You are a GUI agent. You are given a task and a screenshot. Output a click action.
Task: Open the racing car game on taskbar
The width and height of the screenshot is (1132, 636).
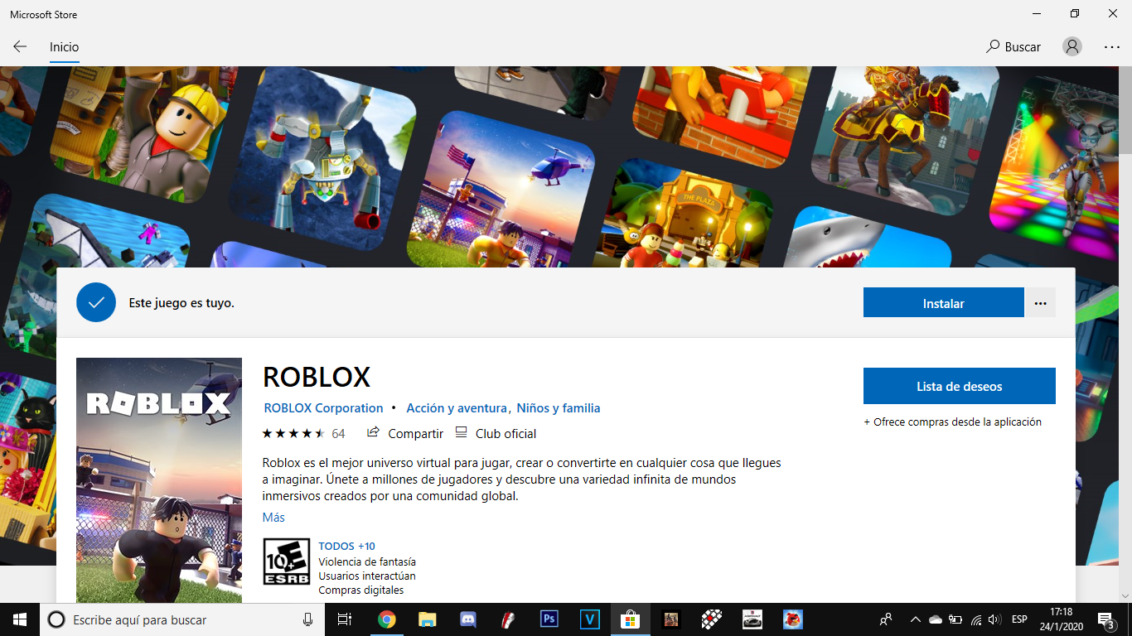click(752, 619)
